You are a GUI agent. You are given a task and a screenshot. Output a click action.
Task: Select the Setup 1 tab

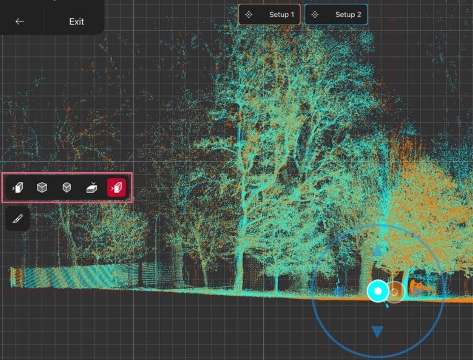pos(269,15)
